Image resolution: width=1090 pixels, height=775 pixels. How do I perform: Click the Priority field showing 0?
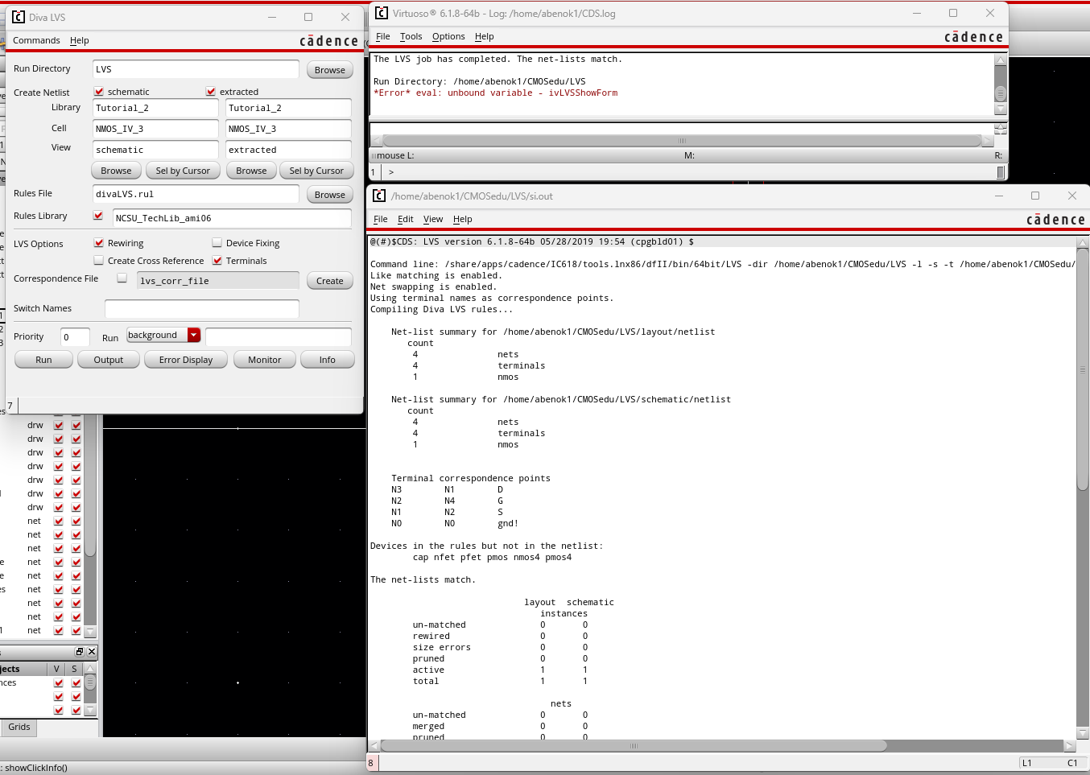click(76, 337)
